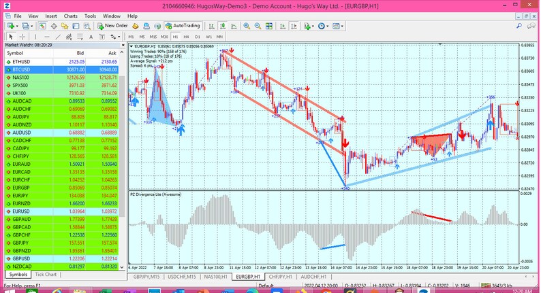
Task: Open the chat bubbles icon
Action: pos(531,26)
